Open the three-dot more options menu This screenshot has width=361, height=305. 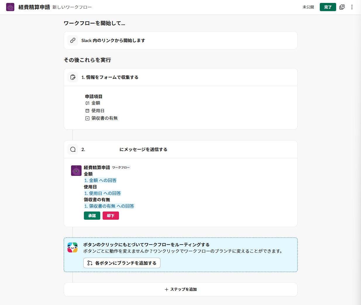coord(352,7)
